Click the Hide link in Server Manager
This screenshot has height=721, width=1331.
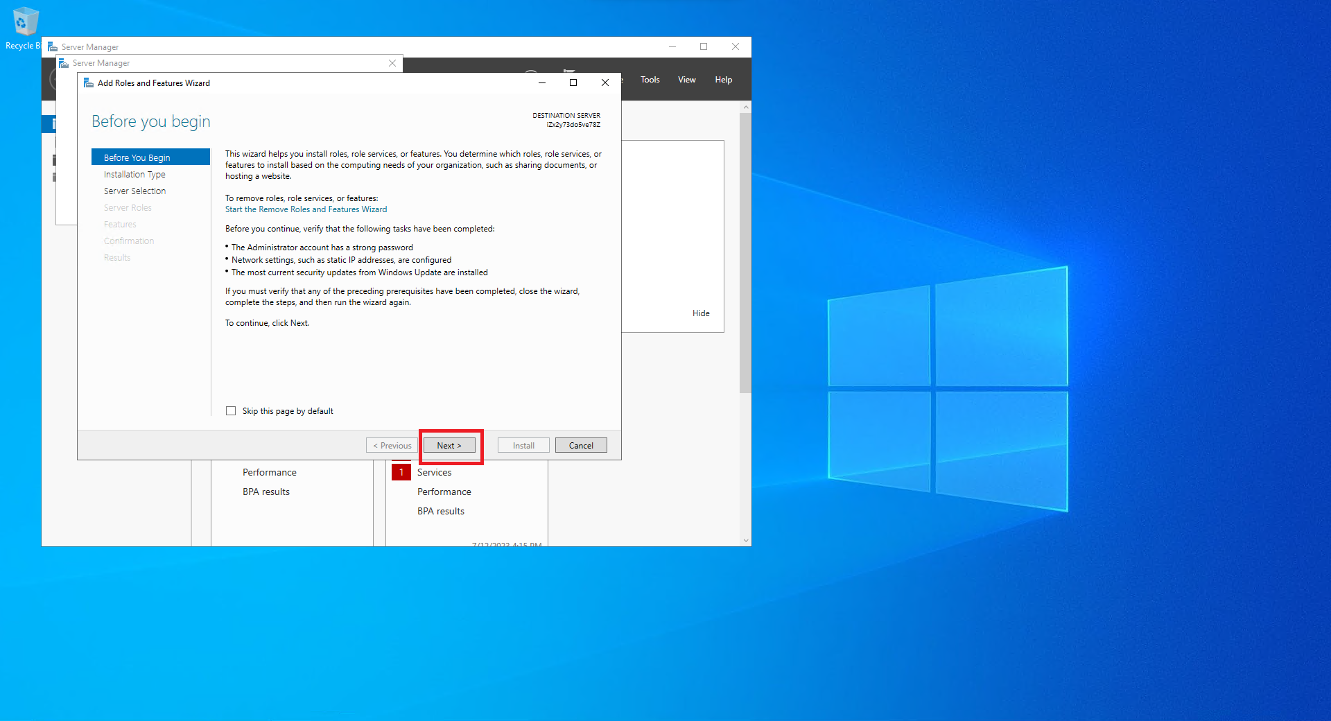[701, 313]
